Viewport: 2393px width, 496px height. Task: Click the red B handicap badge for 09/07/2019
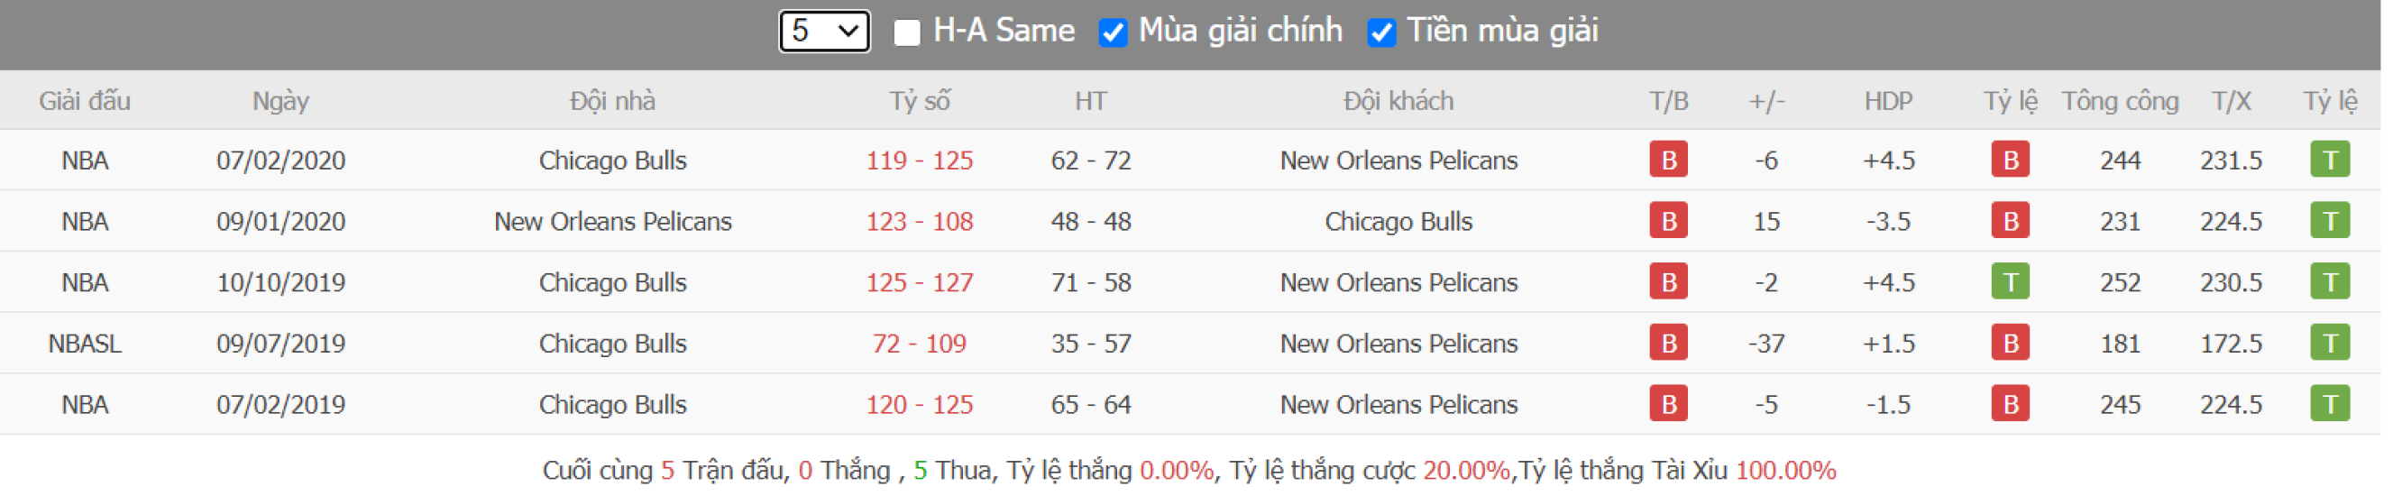tap(2009, 343)
